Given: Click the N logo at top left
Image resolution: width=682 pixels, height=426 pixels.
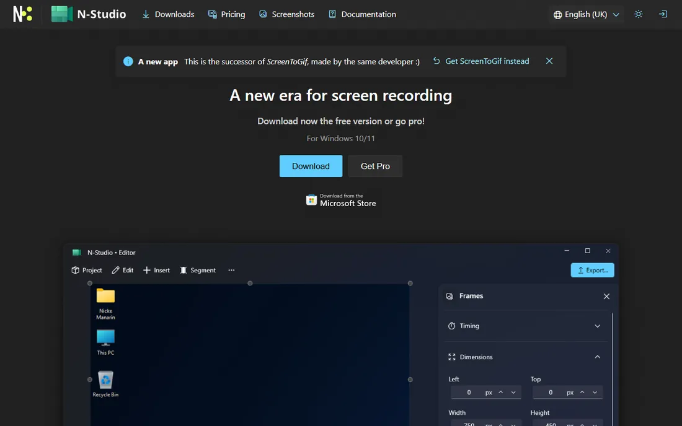Looking at the screenshot, I should coord(22,14).
